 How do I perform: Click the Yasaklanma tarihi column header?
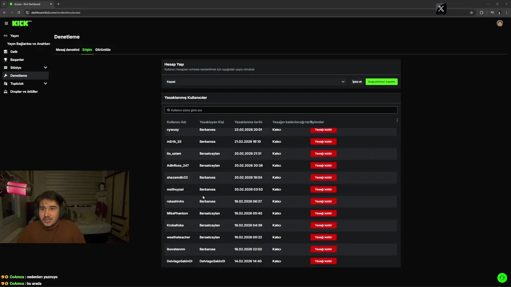coord(248,122)
